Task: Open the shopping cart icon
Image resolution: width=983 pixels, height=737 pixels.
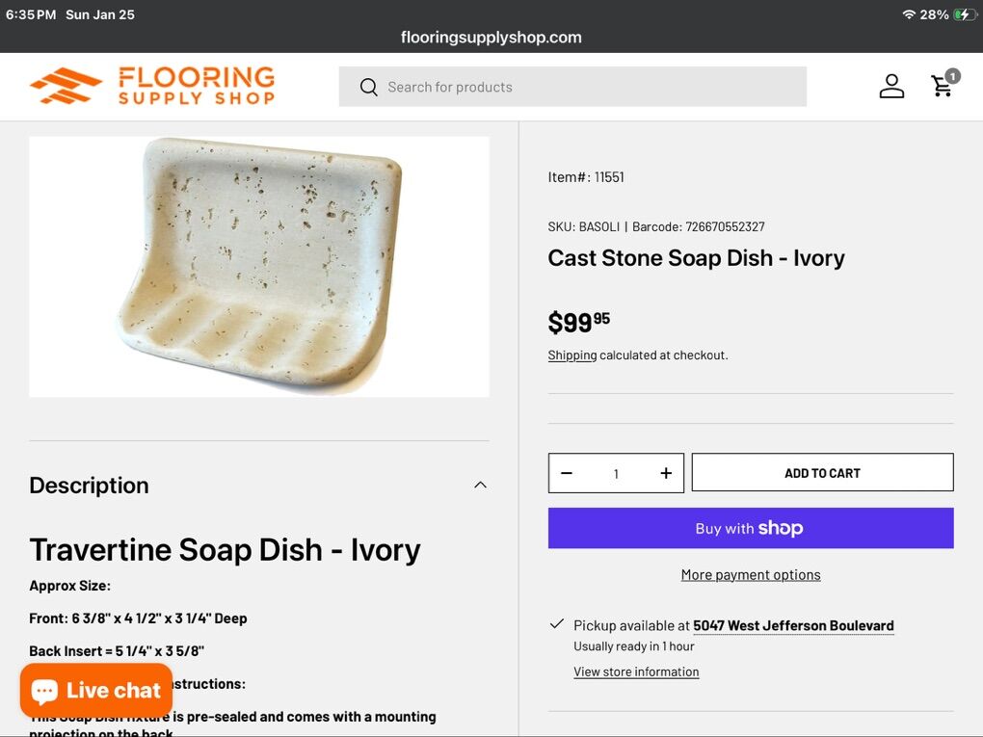Action: click(943, 87)
